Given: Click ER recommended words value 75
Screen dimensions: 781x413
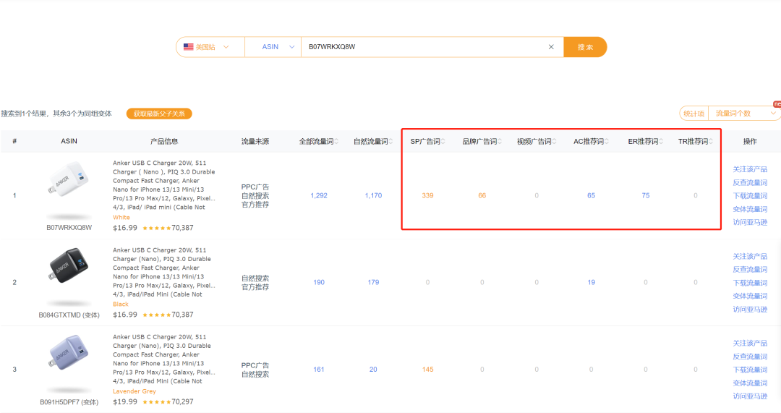Looking at the screenshot, I should 646,195.
